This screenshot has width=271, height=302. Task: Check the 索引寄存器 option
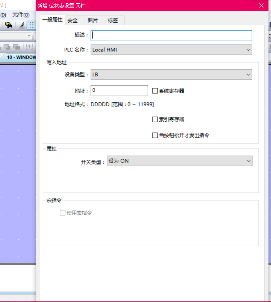155,119
